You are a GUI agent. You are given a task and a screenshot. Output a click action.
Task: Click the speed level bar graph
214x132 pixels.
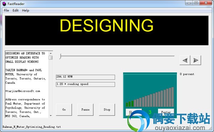point(150,97)
